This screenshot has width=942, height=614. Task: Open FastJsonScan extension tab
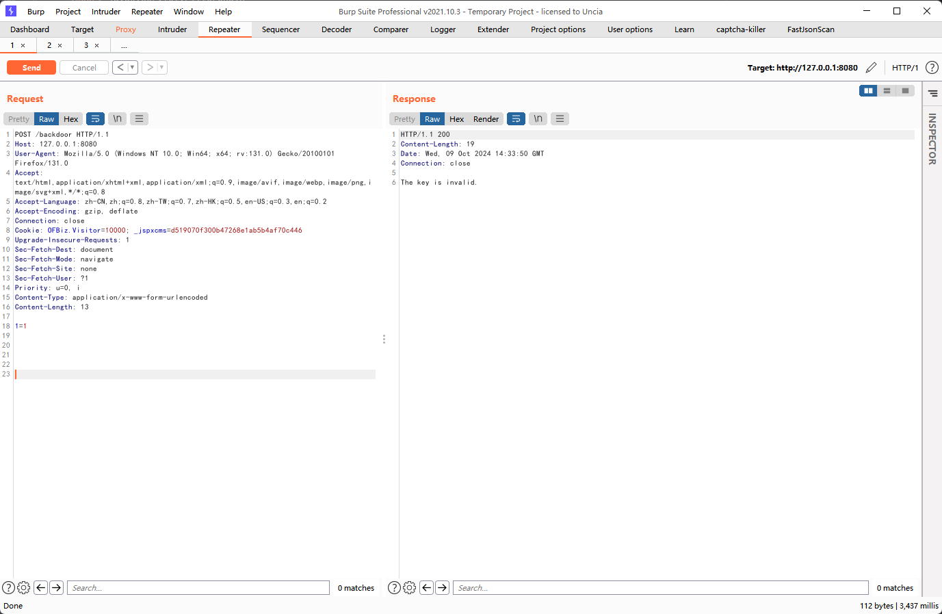(x=811, y=29)
